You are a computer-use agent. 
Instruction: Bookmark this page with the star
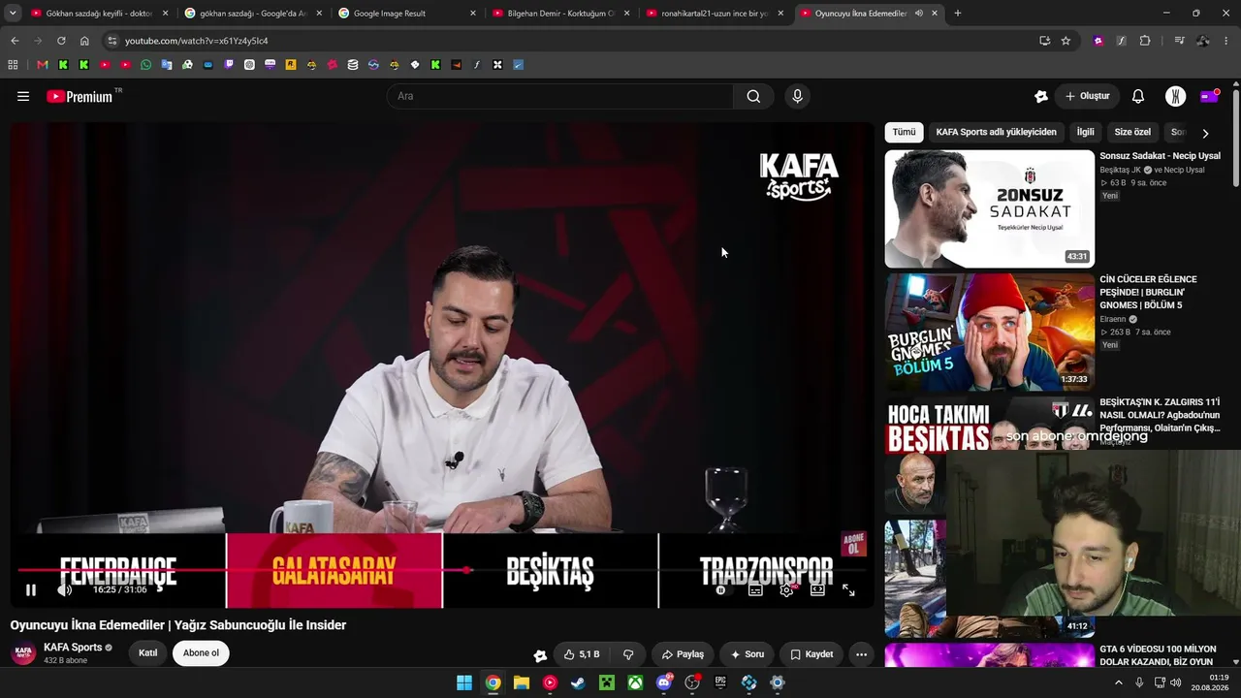click(1066, 41)
